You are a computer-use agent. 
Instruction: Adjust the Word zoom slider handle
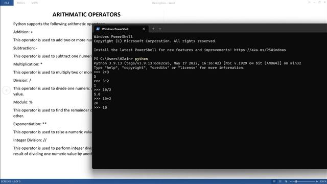296,181
